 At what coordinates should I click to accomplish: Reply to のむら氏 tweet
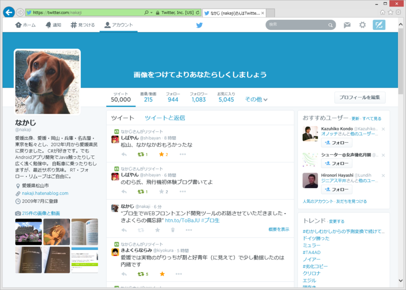pyautogui.click(x=124, y=192)
